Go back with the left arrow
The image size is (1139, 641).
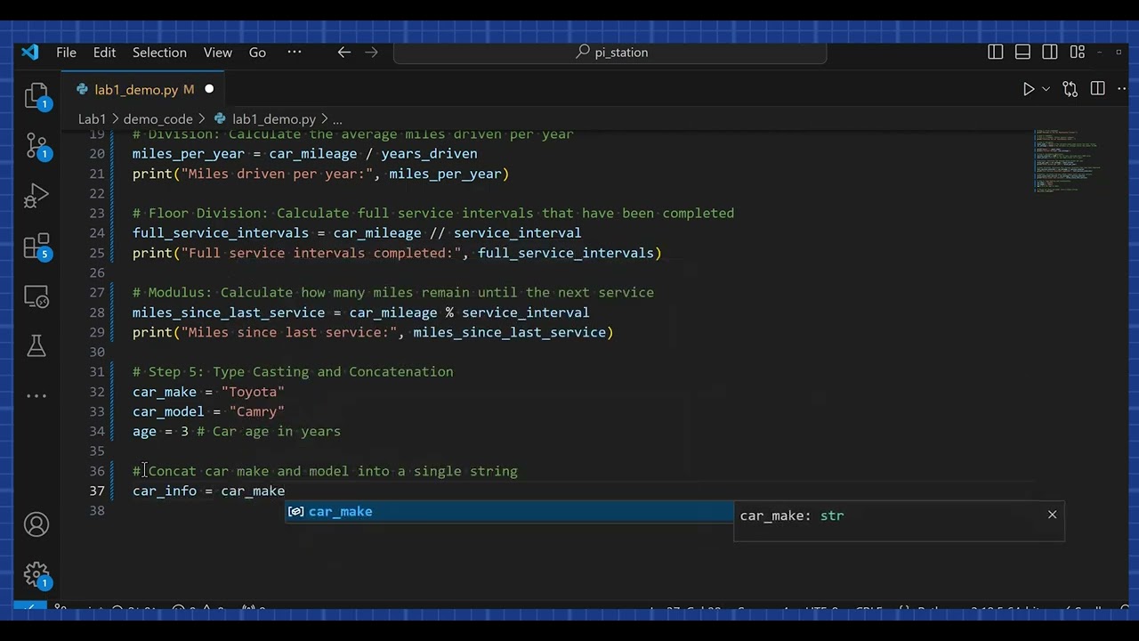click(x=343, y=53)
